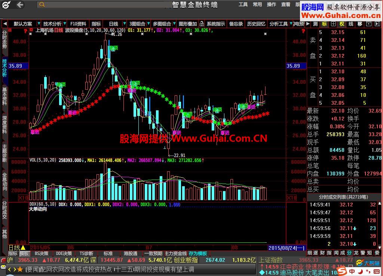Click the previous news arrow in ticker
The height and width of the screenshot is (276, 383).
(10, 269)
